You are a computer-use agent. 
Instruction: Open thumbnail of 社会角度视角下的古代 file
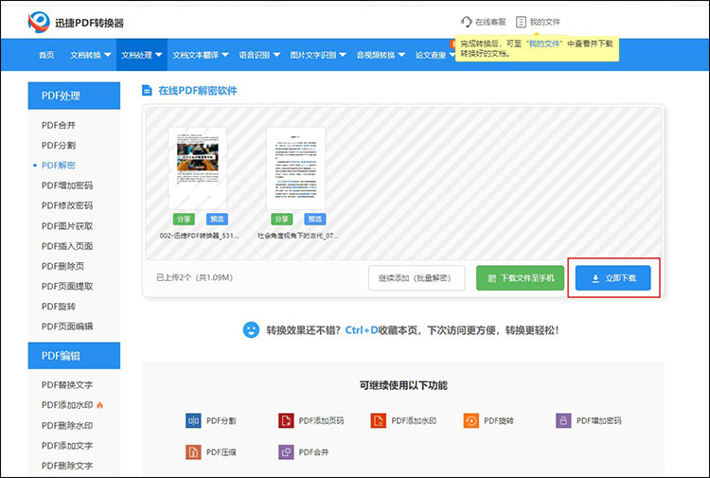coord(295,168)
